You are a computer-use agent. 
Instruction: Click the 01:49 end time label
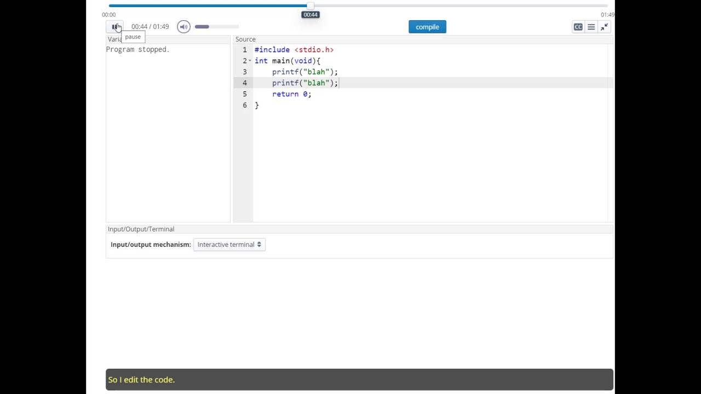607,15
